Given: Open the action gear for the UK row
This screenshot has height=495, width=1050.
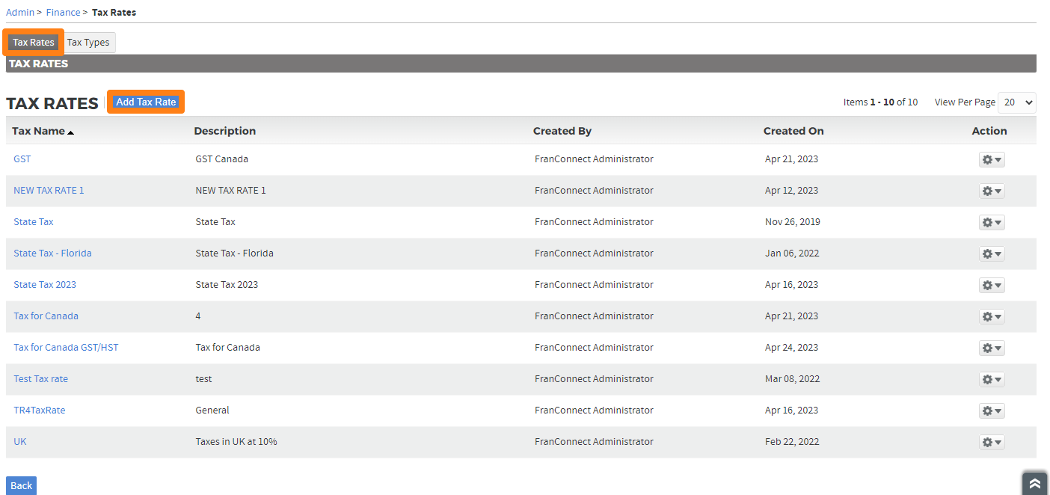Looking at the screenshot, I should (x=992, y=442).
